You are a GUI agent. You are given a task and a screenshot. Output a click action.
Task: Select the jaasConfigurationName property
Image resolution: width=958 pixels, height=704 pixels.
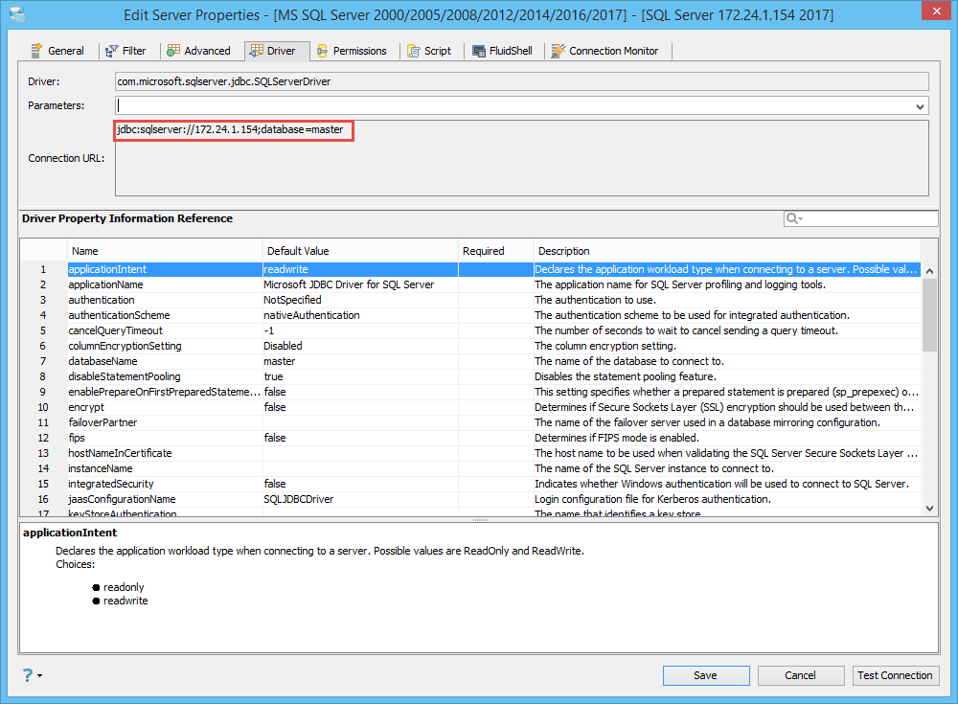[x=470, y=499]
